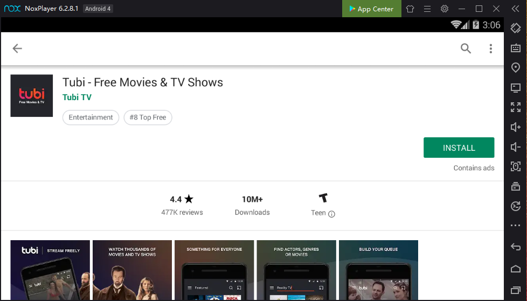Open the Nox App Center tab
The image size is (527, 301).
coord(371,9)
